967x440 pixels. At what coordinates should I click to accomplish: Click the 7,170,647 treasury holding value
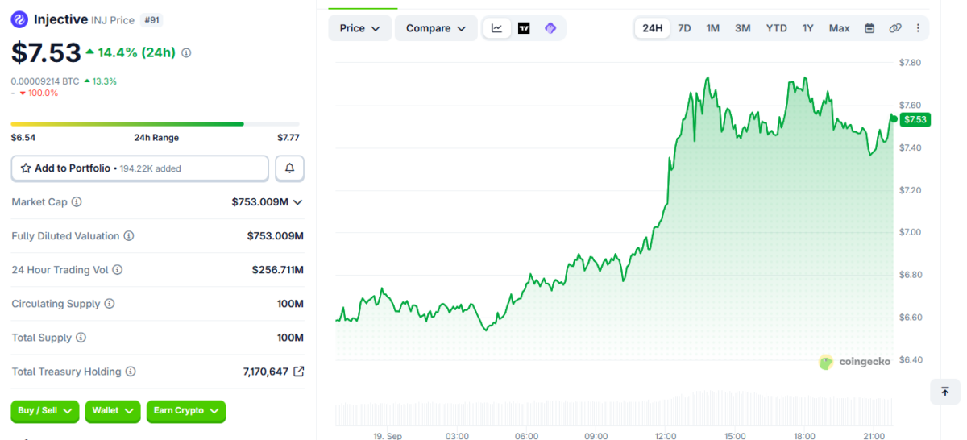[x=265, y=372]
